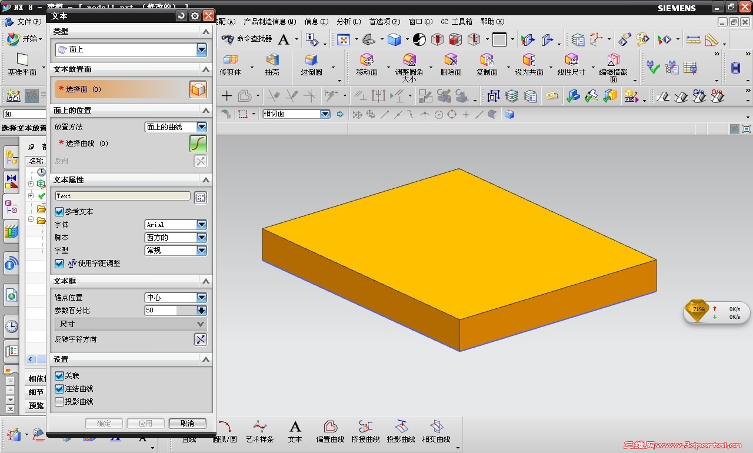Reset the 文本 dialog with the reset icon

[181, 16]
